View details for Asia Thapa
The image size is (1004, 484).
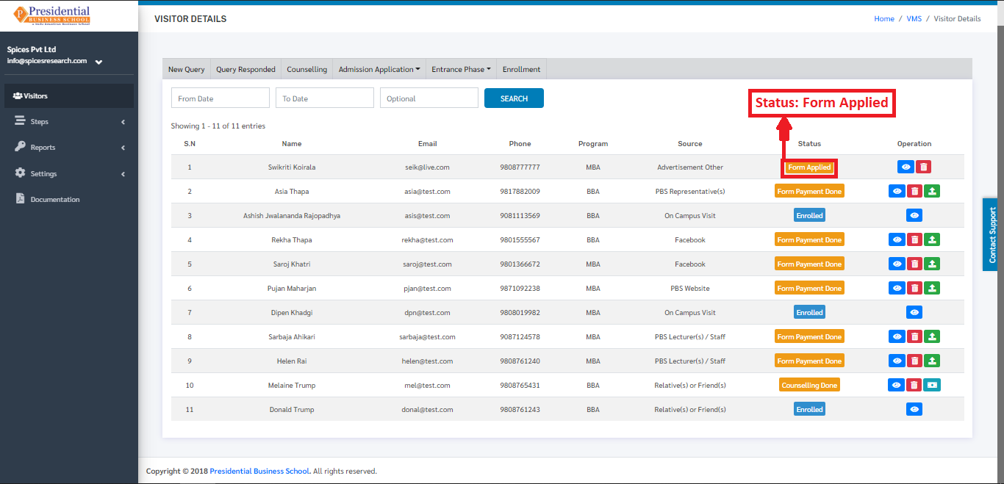coord(897,191)
